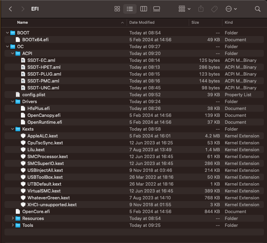Viewport: 267px width, 243px height.
Task: Select AppleALC.kext shield icon
Action: click(23, 136)
